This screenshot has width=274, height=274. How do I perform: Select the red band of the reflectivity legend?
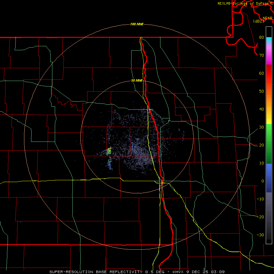[x=269, y=73]
